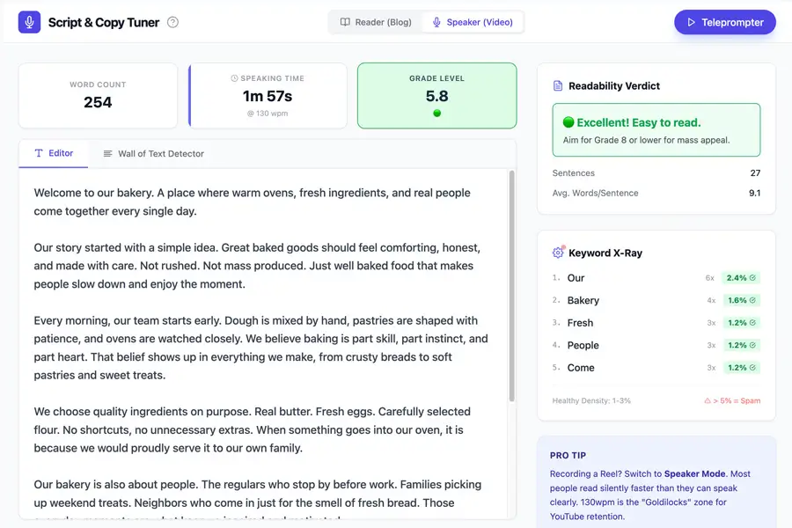Click the green dot under Grade Level
Screen dimensions: 792x528
click(436, 114)
